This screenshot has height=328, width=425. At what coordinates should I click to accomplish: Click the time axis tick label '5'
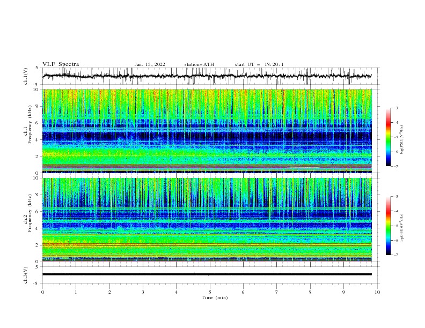pos(210,292)
